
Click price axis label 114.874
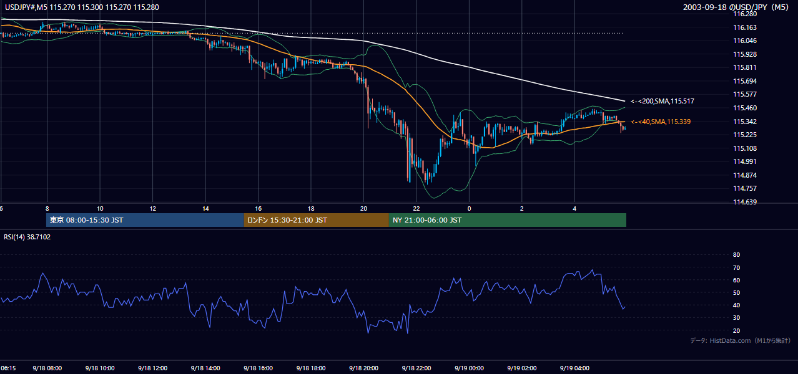click(744, 175)
